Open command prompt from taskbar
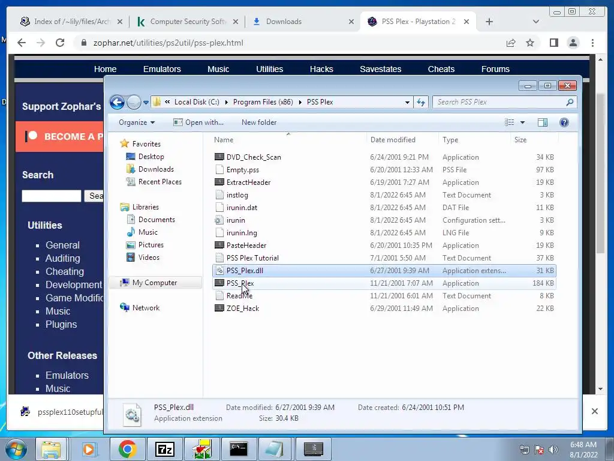This screenshot has width=614, height=461. tap(239, 449)
